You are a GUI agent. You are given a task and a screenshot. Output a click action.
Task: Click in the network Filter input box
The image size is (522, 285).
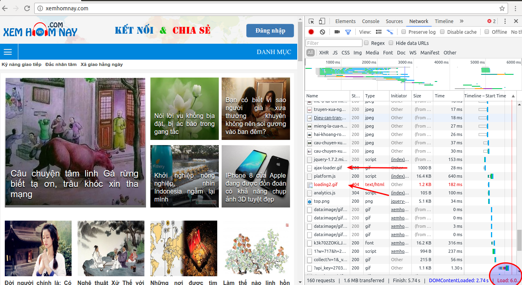point(334,43)
